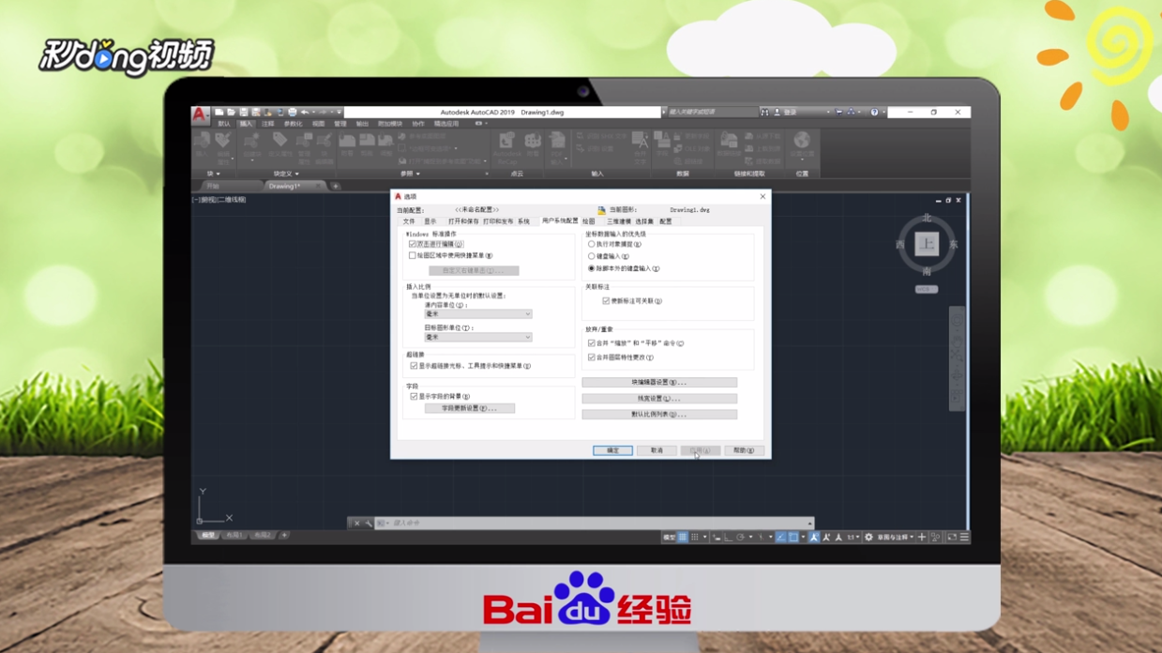The width and height of the screenshot is (1162, 653).
Task: Click the customization menu icon in status bar
Action: (x=964, y=538)
